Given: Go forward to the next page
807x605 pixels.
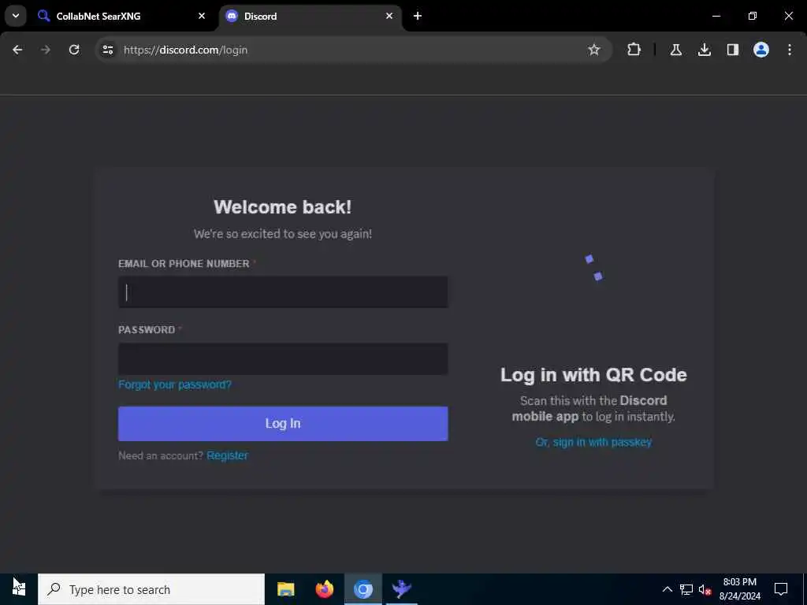Looking at the screenshot, I should [46, 50].
